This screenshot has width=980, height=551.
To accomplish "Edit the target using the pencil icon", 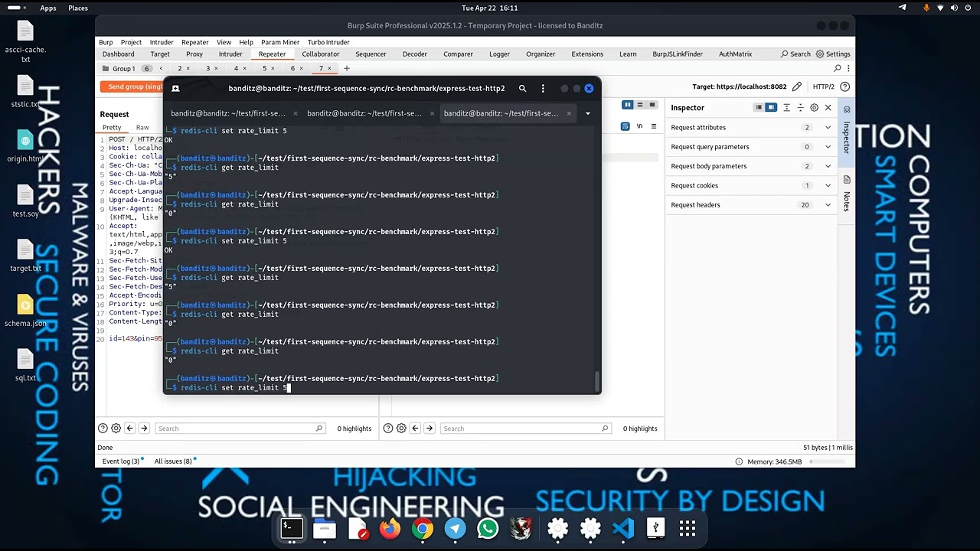I will pos(797,86).
